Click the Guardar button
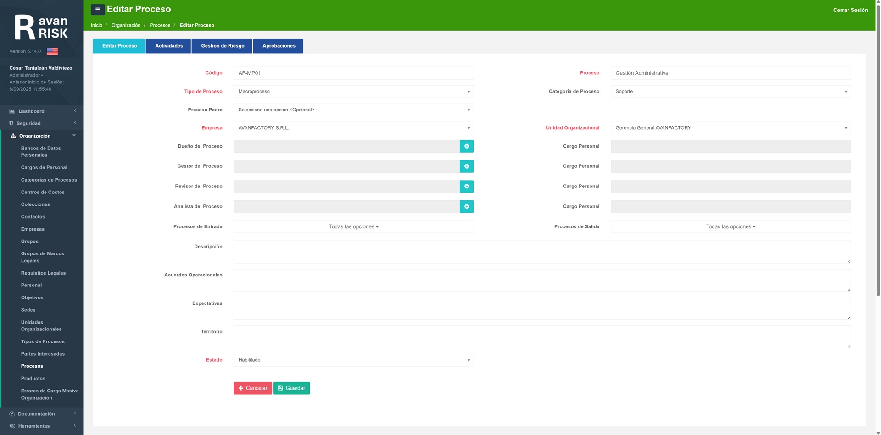This screenshot has height=435, width=881. point(291,388)
